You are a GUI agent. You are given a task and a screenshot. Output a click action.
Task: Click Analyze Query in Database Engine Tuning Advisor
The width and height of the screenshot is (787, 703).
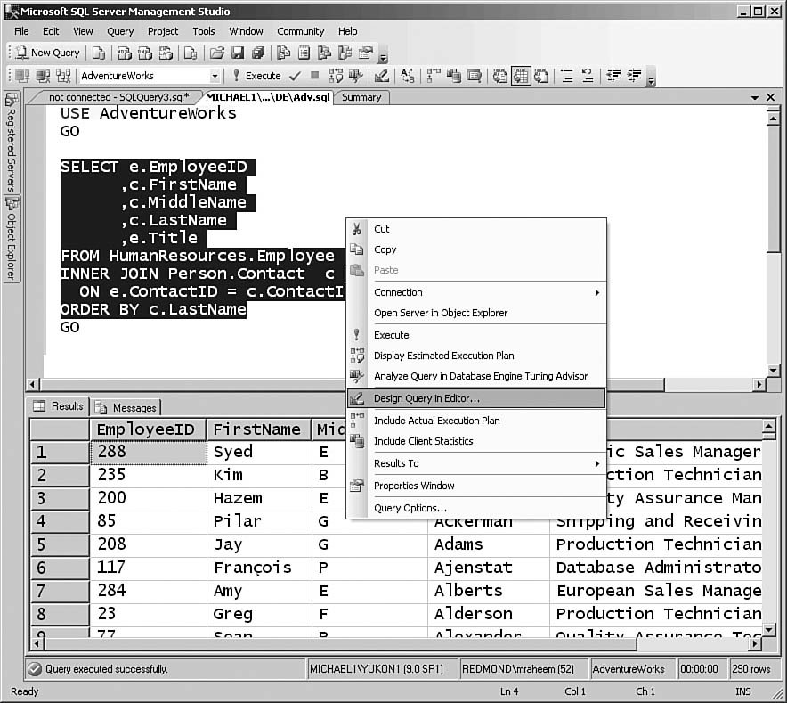[x=476, y=376]
